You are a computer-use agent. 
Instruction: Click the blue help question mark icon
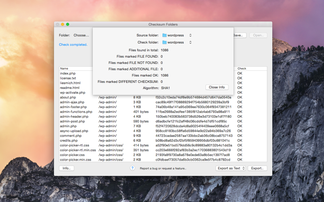pos(132,168)
